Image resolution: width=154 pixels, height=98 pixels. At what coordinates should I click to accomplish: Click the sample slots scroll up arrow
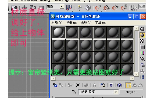coord(137,29)
